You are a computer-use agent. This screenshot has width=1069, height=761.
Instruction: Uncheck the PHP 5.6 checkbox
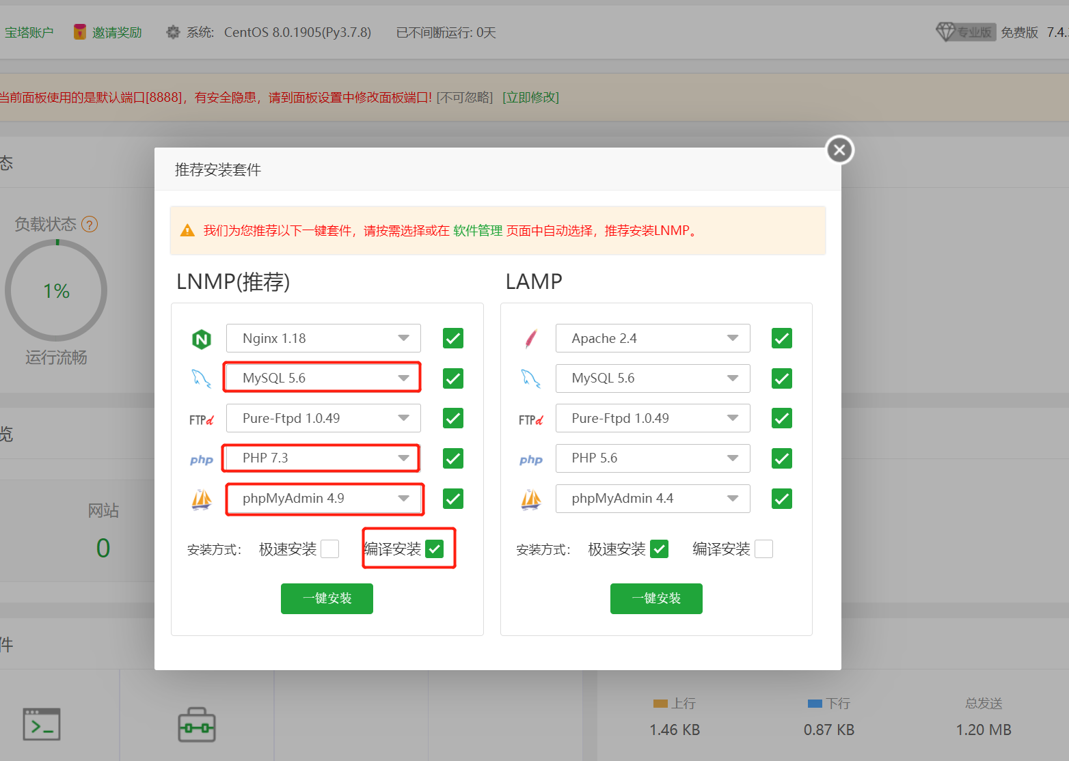click(x=782, y=458)
